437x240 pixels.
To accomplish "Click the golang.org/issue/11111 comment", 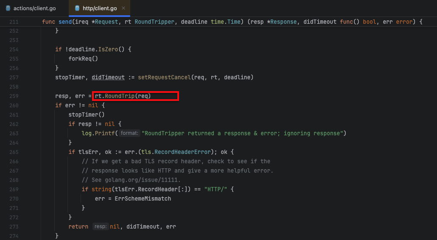I will 131,180.
